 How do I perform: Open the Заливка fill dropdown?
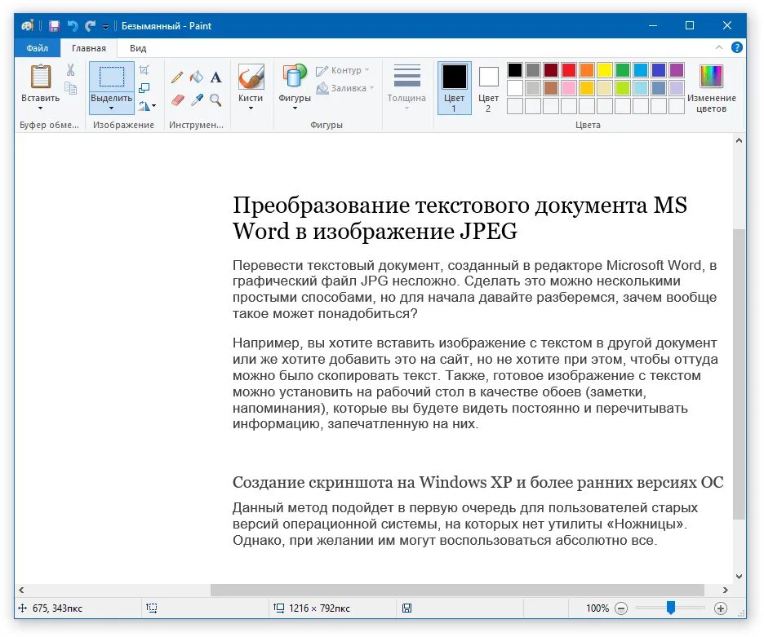point(345,88)
